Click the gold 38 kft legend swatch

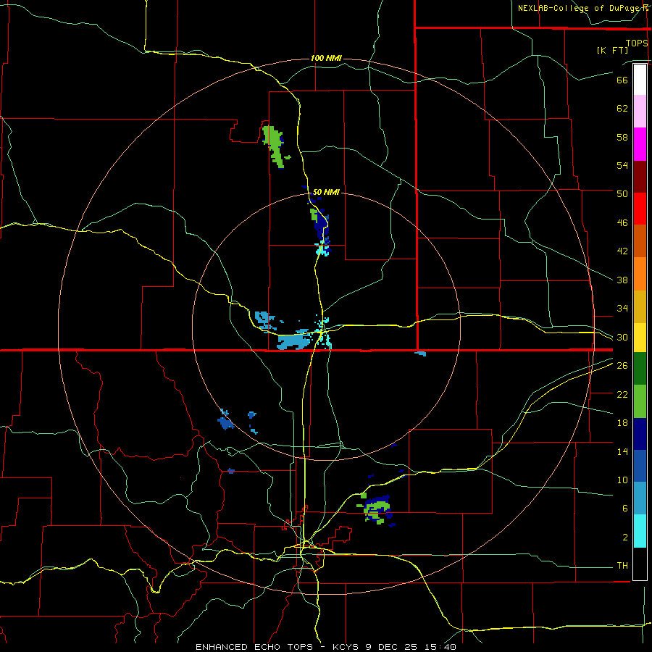click(640, 306)
